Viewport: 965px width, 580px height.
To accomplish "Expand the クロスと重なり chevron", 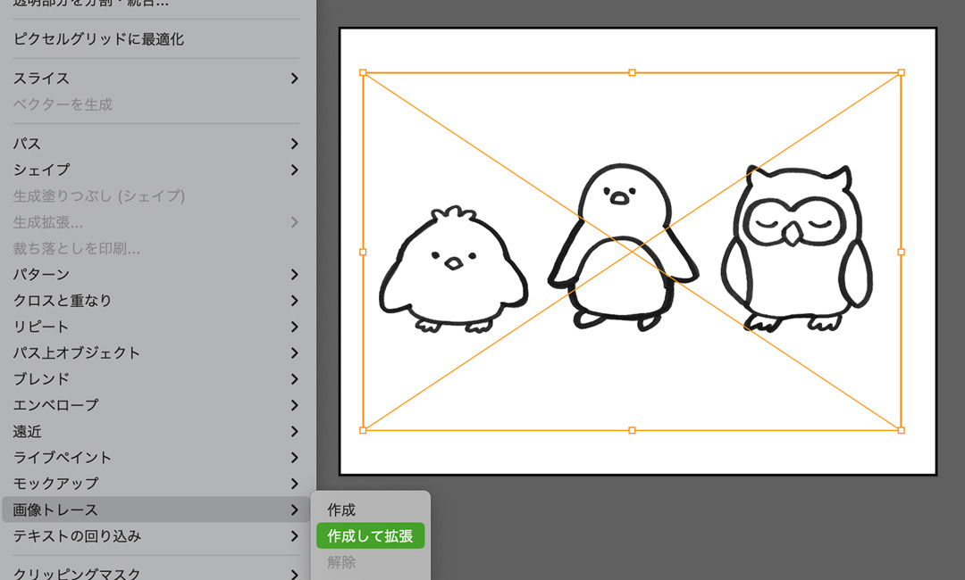I will (294, 301).
